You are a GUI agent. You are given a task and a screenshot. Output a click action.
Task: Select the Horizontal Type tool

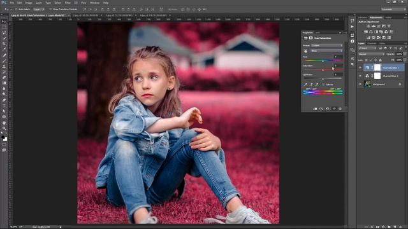[x=4, y=106]
